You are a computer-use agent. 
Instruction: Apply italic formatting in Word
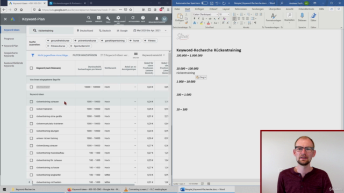coord(198,19)
